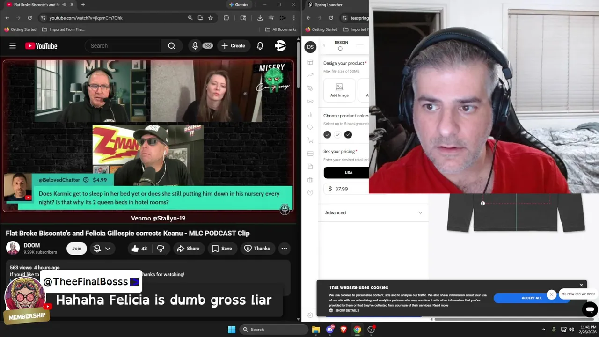The height and width of the screenshot is (337, 599).
Task: Go back with Teespring design back chevron
Action: coord(324,45)
